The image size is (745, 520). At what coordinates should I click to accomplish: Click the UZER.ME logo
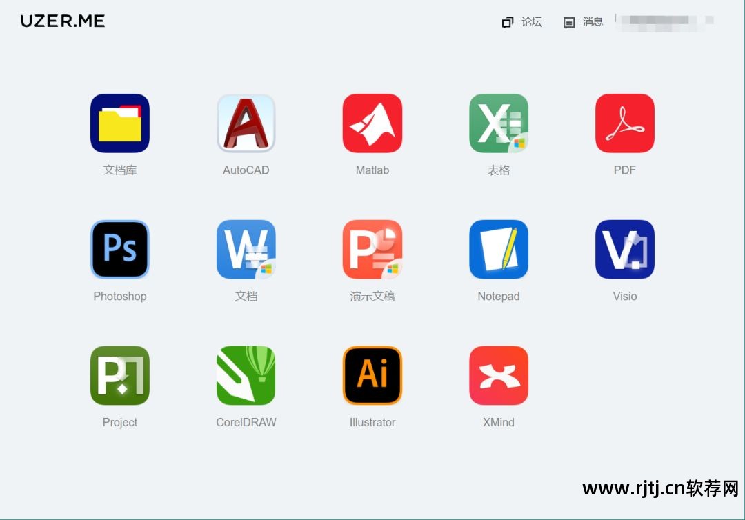click(63, 21)
